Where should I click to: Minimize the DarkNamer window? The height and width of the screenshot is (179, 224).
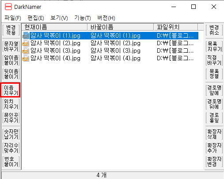[174, 7]
